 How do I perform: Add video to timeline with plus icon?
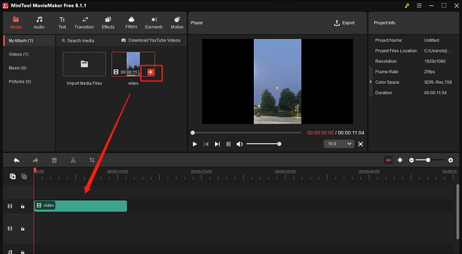coord(150,72)
